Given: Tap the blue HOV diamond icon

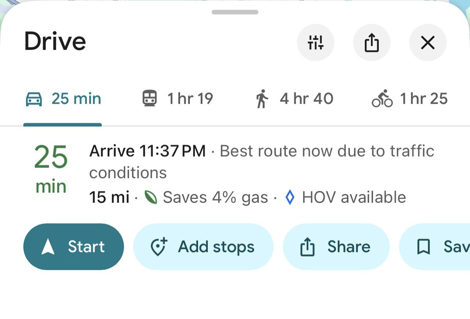Looking at the screenshot, I should tap(290, 198).
